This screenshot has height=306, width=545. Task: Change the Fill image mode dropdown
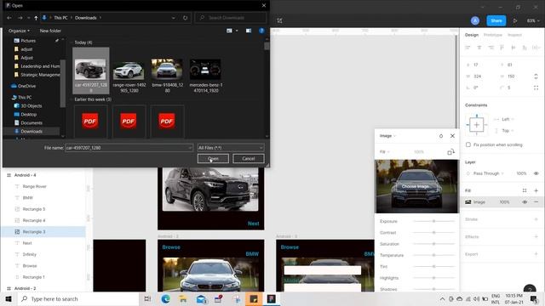point(384,152)
